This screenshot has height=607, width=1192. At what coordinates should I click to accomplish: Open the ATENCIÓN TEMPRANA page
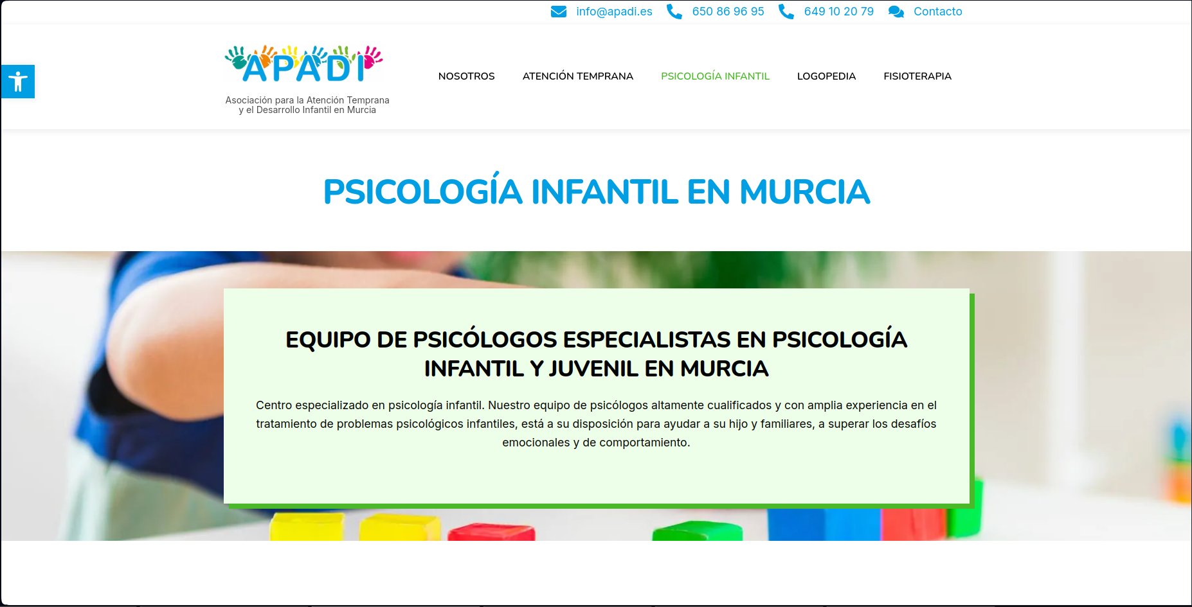tap(577, 76)
